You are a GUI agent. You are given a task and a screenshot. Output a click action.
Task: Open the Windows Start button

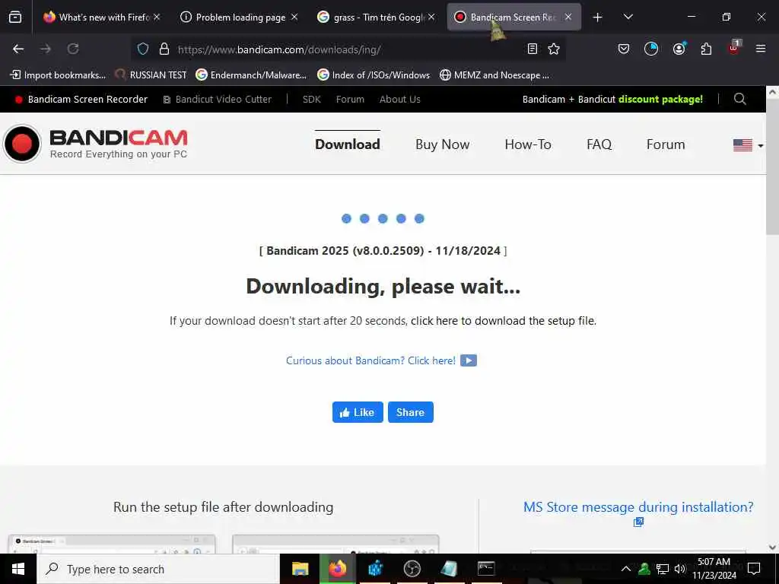(18, 569)
